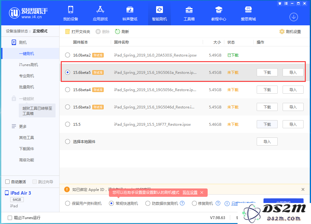Open 铃声壁纸 ringtones and wallpapers
The image size is (311, 224).
[x=130, y=13]
